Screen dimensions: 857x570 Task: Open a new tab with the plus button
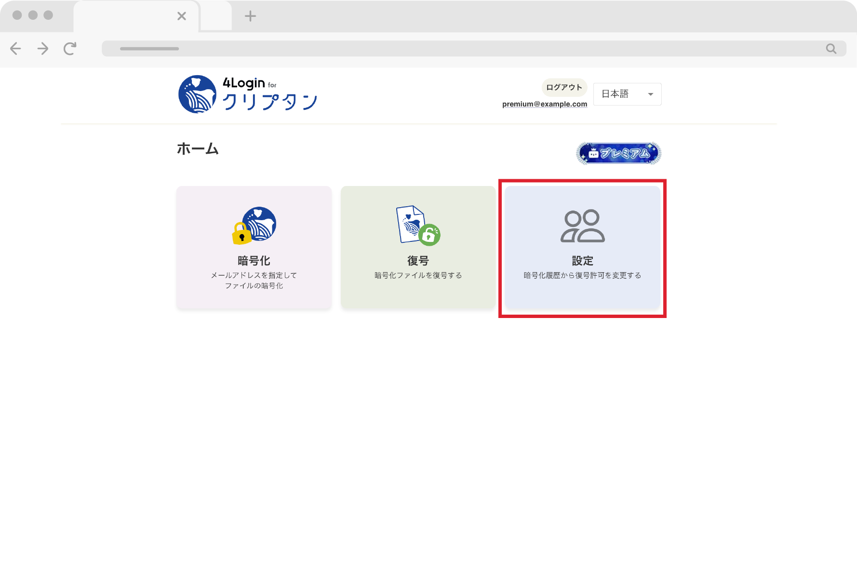coord(250,16)
